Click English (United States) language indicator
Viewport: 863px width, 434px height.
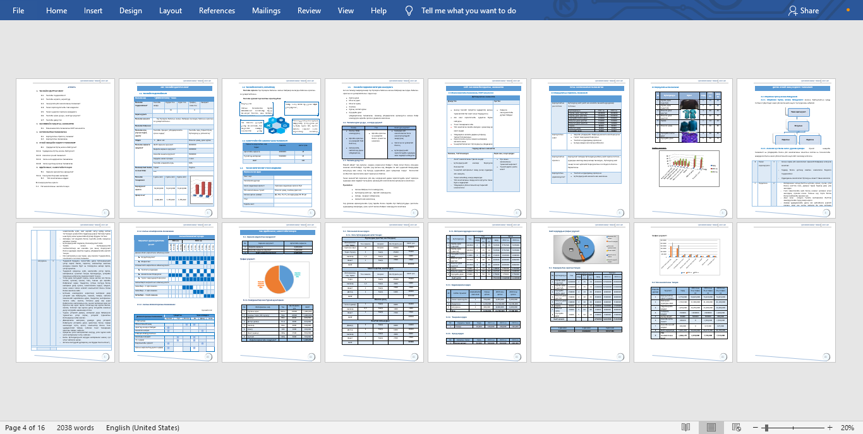point(142,428)
